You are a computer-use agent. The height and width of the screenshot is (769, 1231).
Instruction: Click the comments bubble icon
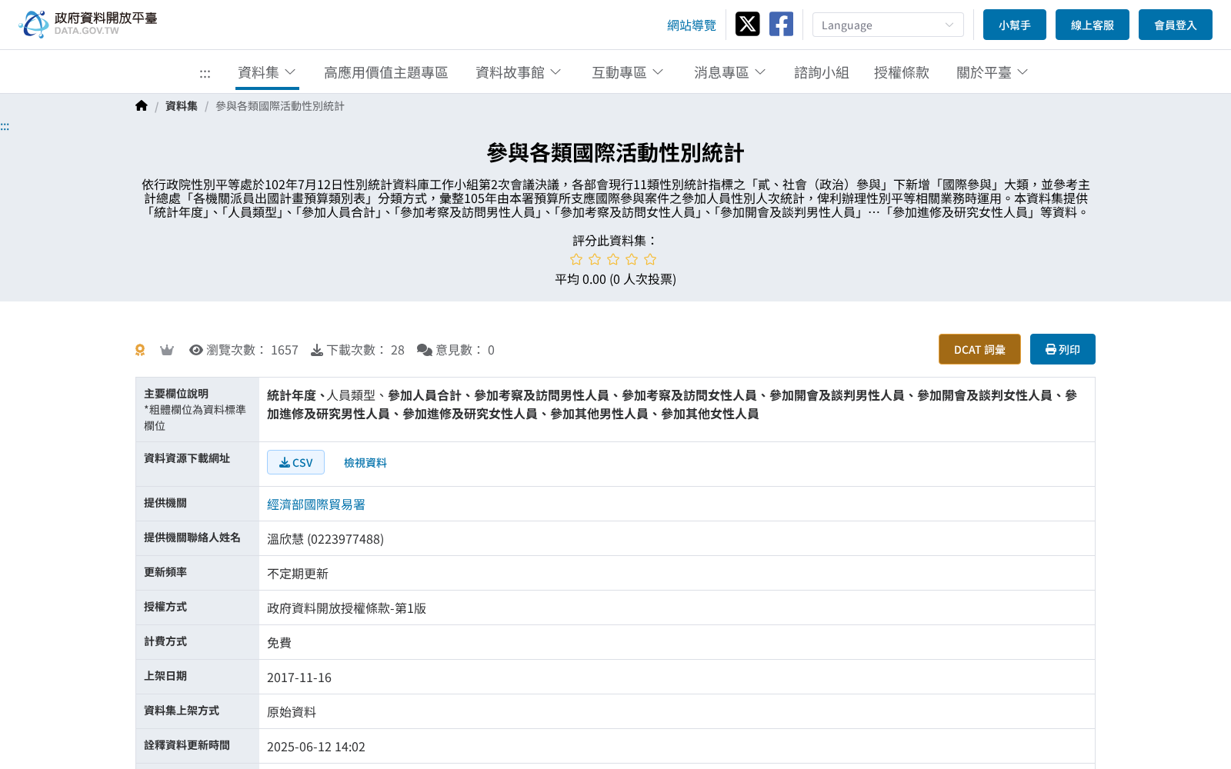click(x=425, y=350)
